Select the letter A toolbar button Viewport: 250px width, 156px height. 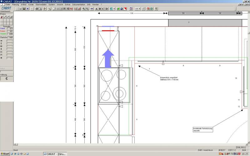click(96, 9)
